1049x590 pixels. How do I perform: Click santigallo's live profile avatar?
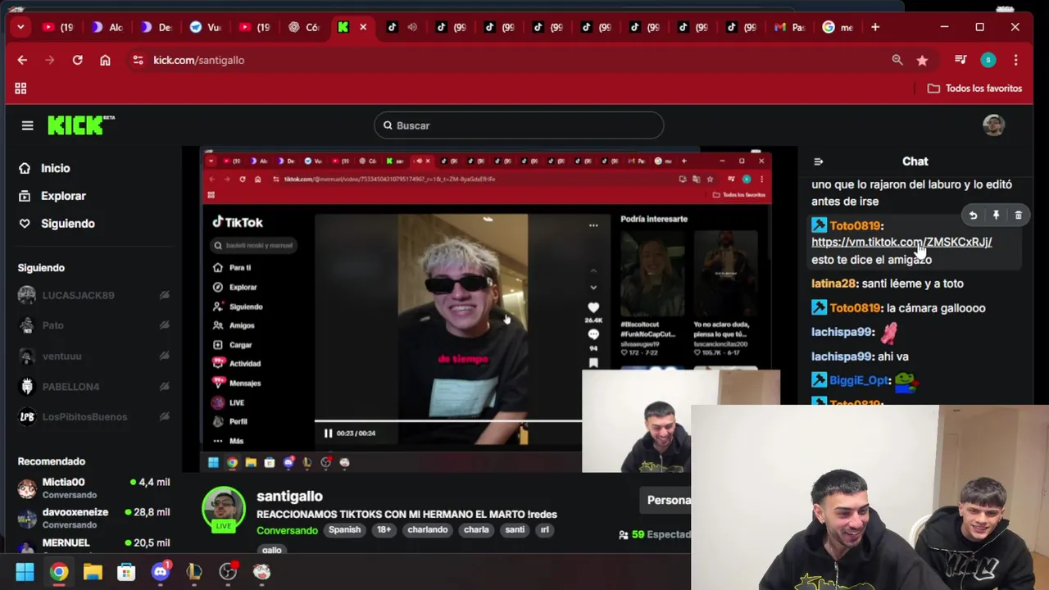(224, 509)
